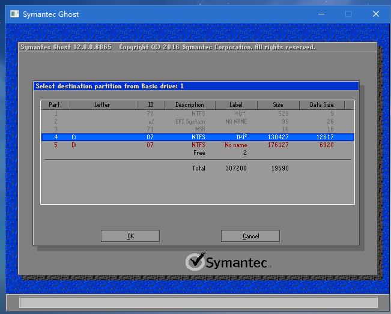The width and height of the screenshot is (391, 314).
Task: Click the ef ID in partition 2
Action: click(151, 122)
